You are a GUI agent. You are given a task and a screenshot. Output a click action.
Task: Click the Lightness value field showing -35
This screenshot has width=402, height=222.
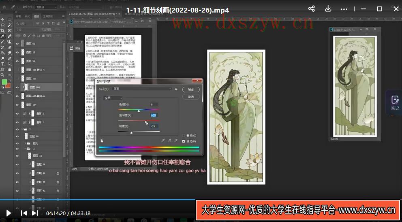[x=154, y=126]
